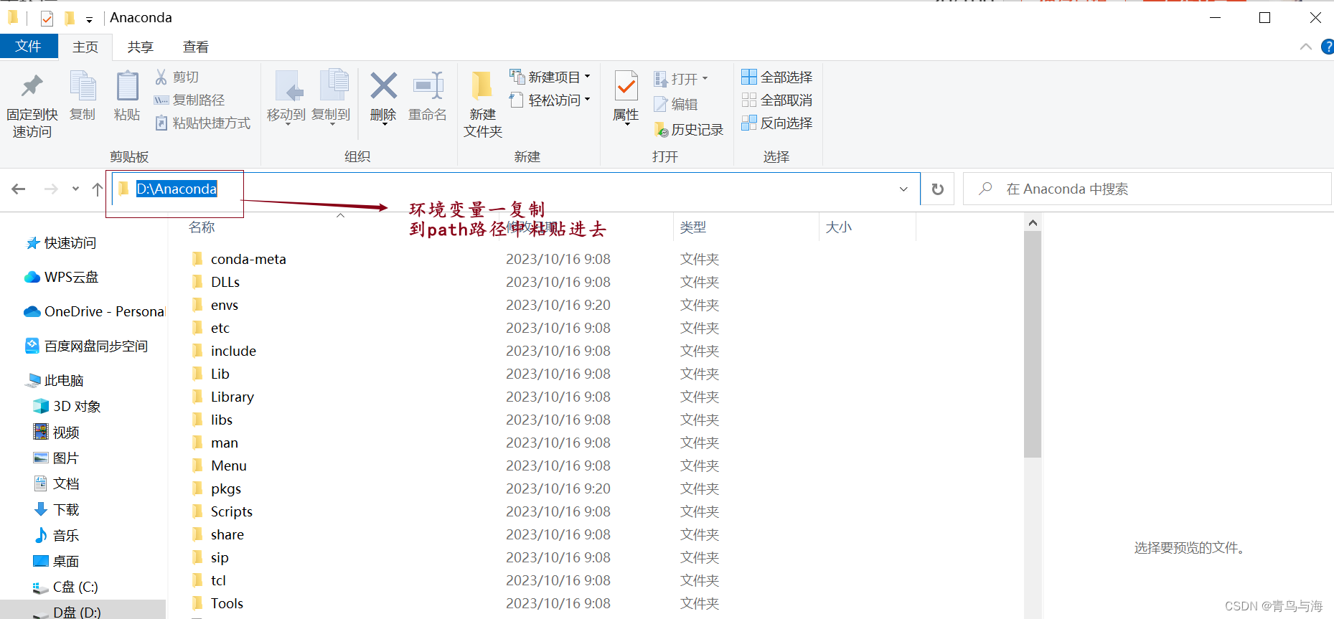Switch to the Share (共享) tab
1334x619 pixels.
tap(141, 47)
